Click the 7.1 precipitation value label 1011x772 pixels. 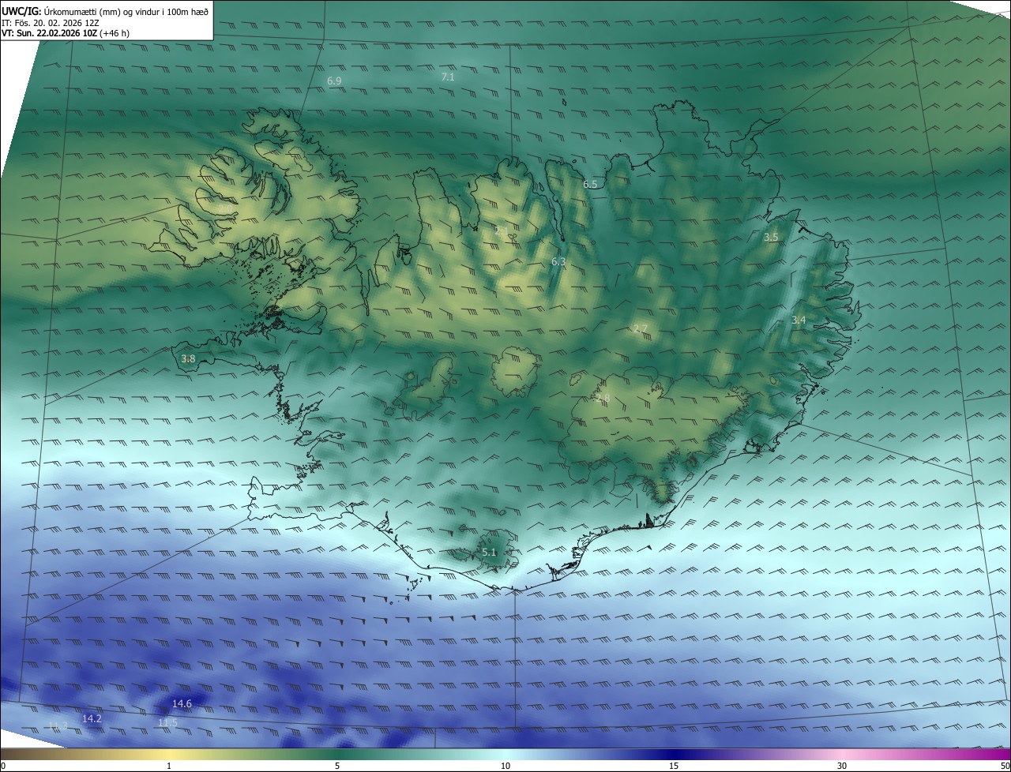(x=448, y=77)
